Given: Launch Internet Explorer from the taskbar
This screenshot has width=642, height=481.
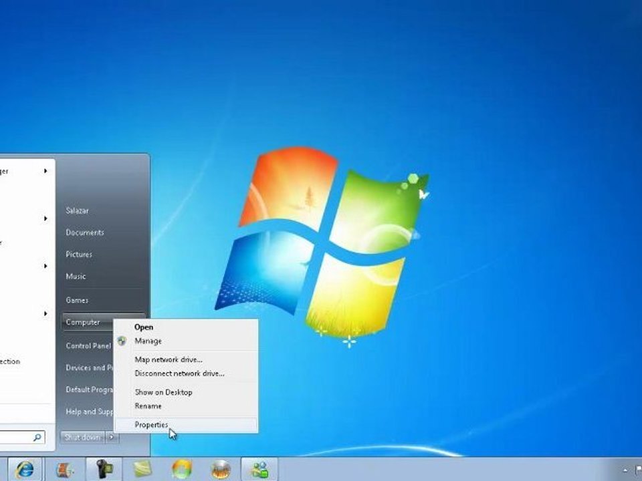Looking at the screenshot, I should tap(25, 470).
